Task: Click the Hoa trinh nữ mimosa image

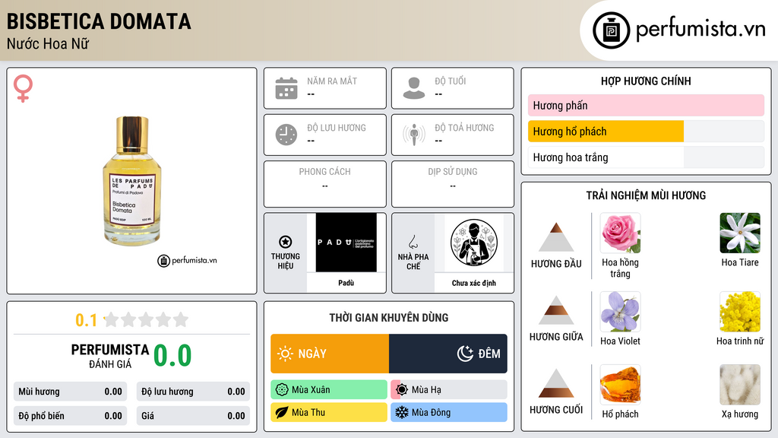Action: pos(740,311)
